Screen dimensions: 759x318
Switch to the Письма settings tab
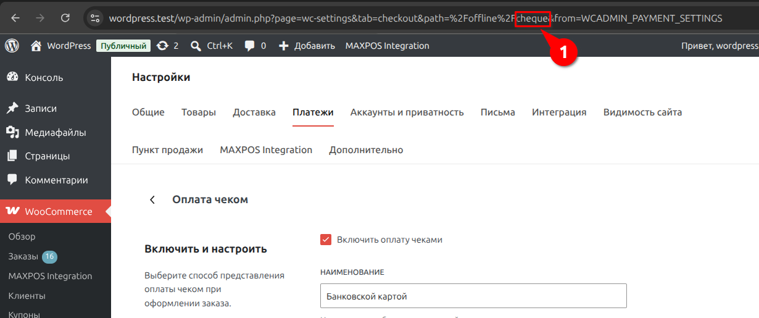(x=498, y=112)
